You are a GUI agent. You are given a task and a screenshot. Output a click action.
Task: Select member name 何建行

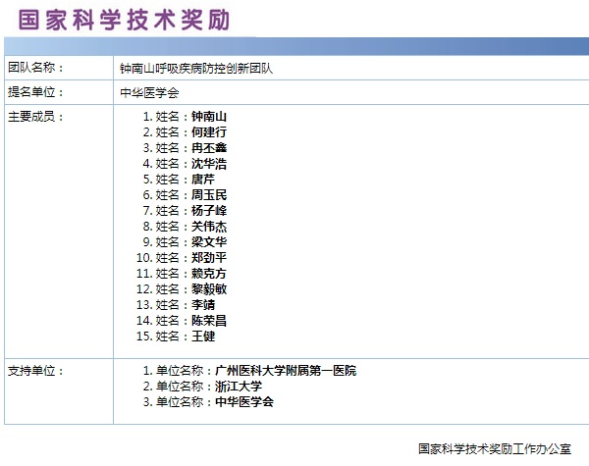coord(209,132)
